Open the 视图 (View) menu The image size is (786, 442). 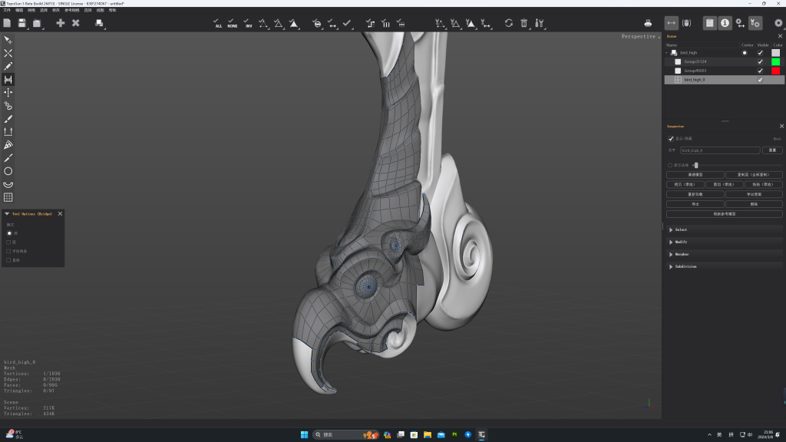(x=101, y=10)
